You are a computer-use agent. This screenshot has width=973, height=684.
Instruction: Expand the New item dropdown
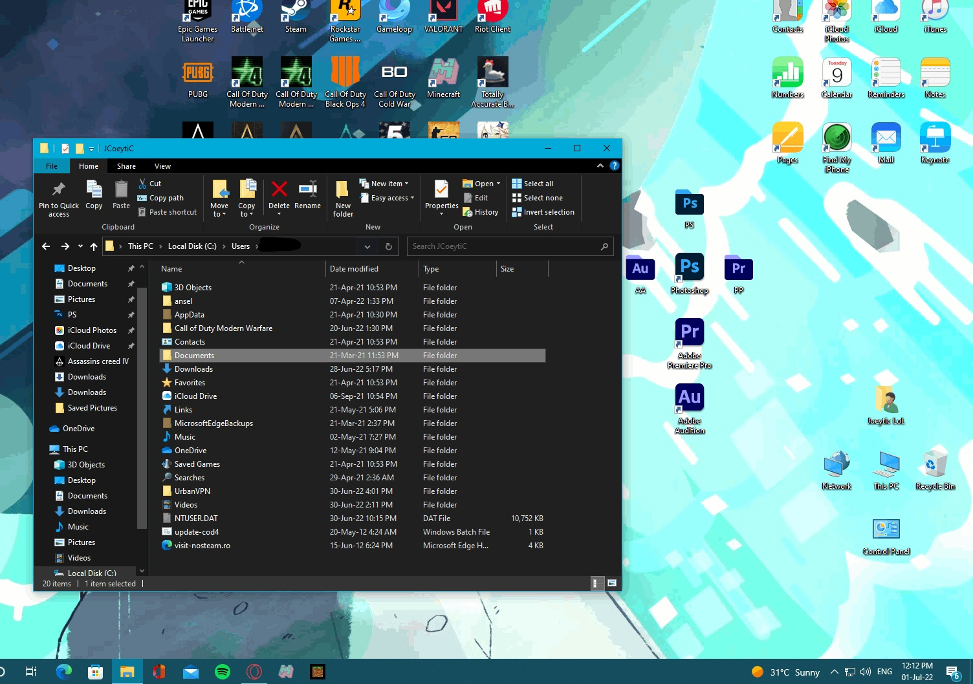pyautogui.click(x=388, y=184)
